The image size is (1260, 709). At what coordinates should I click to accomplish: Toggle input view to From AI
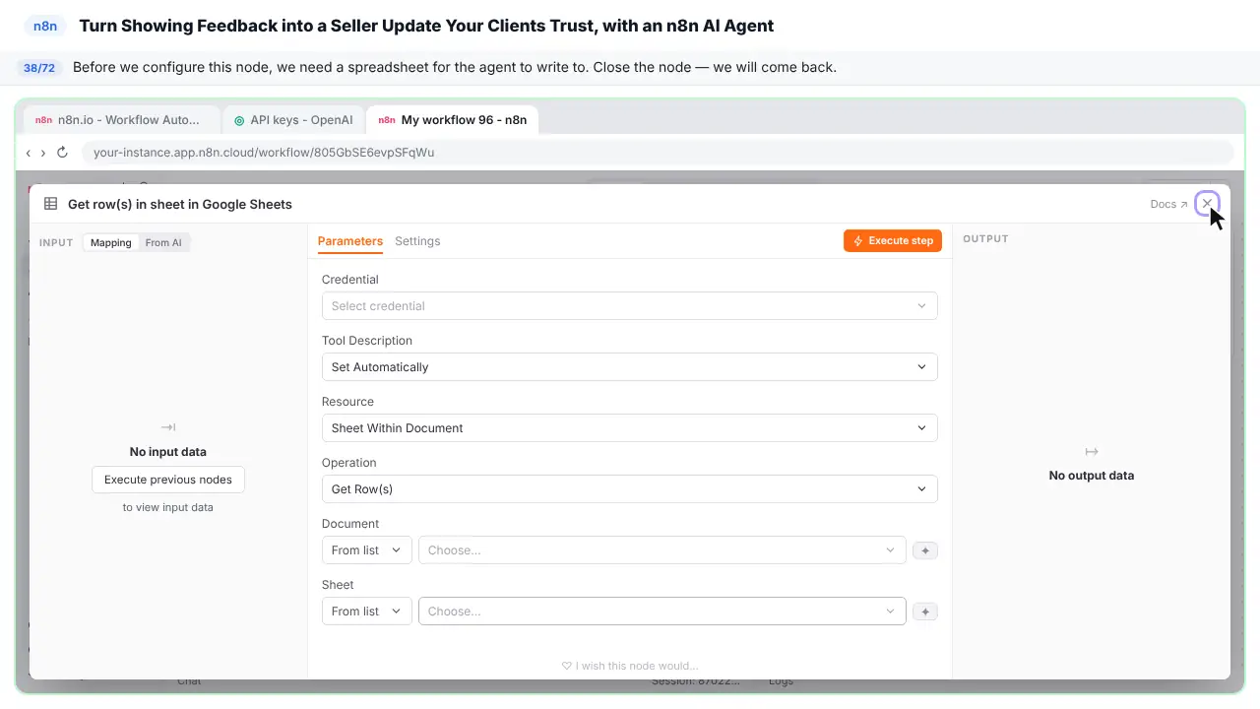pos(163,242)
